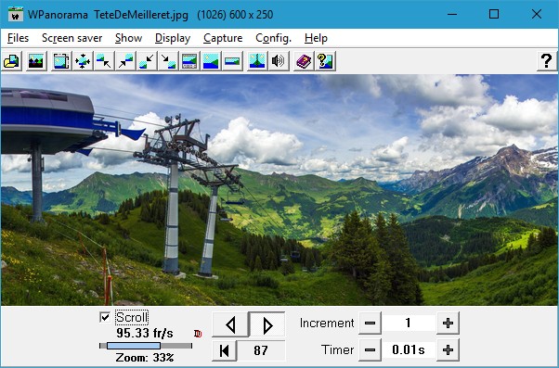
Task: Open the Display menu
Action: tap(173, 38)
